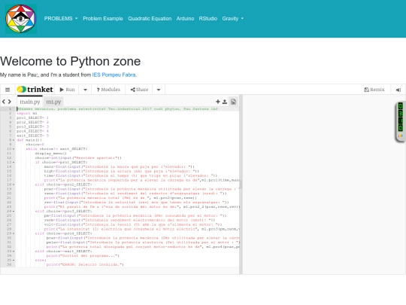Click the green counter widget on right edge
406x305 pixels.
click(400, 121)
